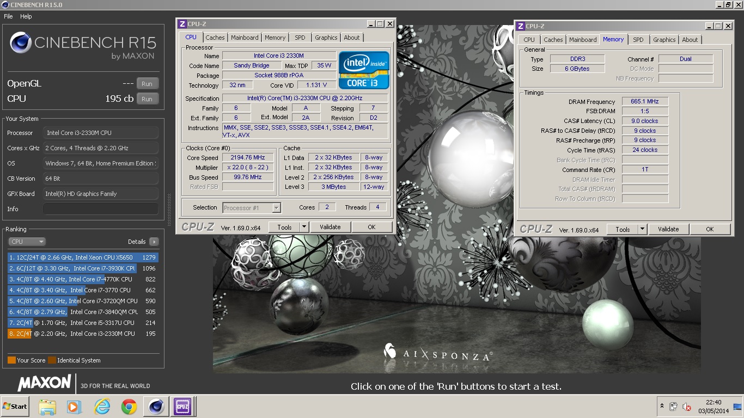Switch to Mainboard tab in left CPU-Z window
Screen dimensions: 744x418
[x=245, y=38]
